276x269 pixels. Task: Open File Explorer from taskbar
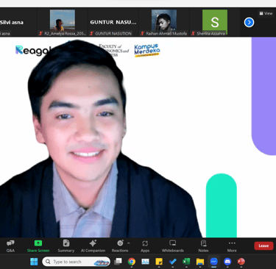click(x=200, y=262)
